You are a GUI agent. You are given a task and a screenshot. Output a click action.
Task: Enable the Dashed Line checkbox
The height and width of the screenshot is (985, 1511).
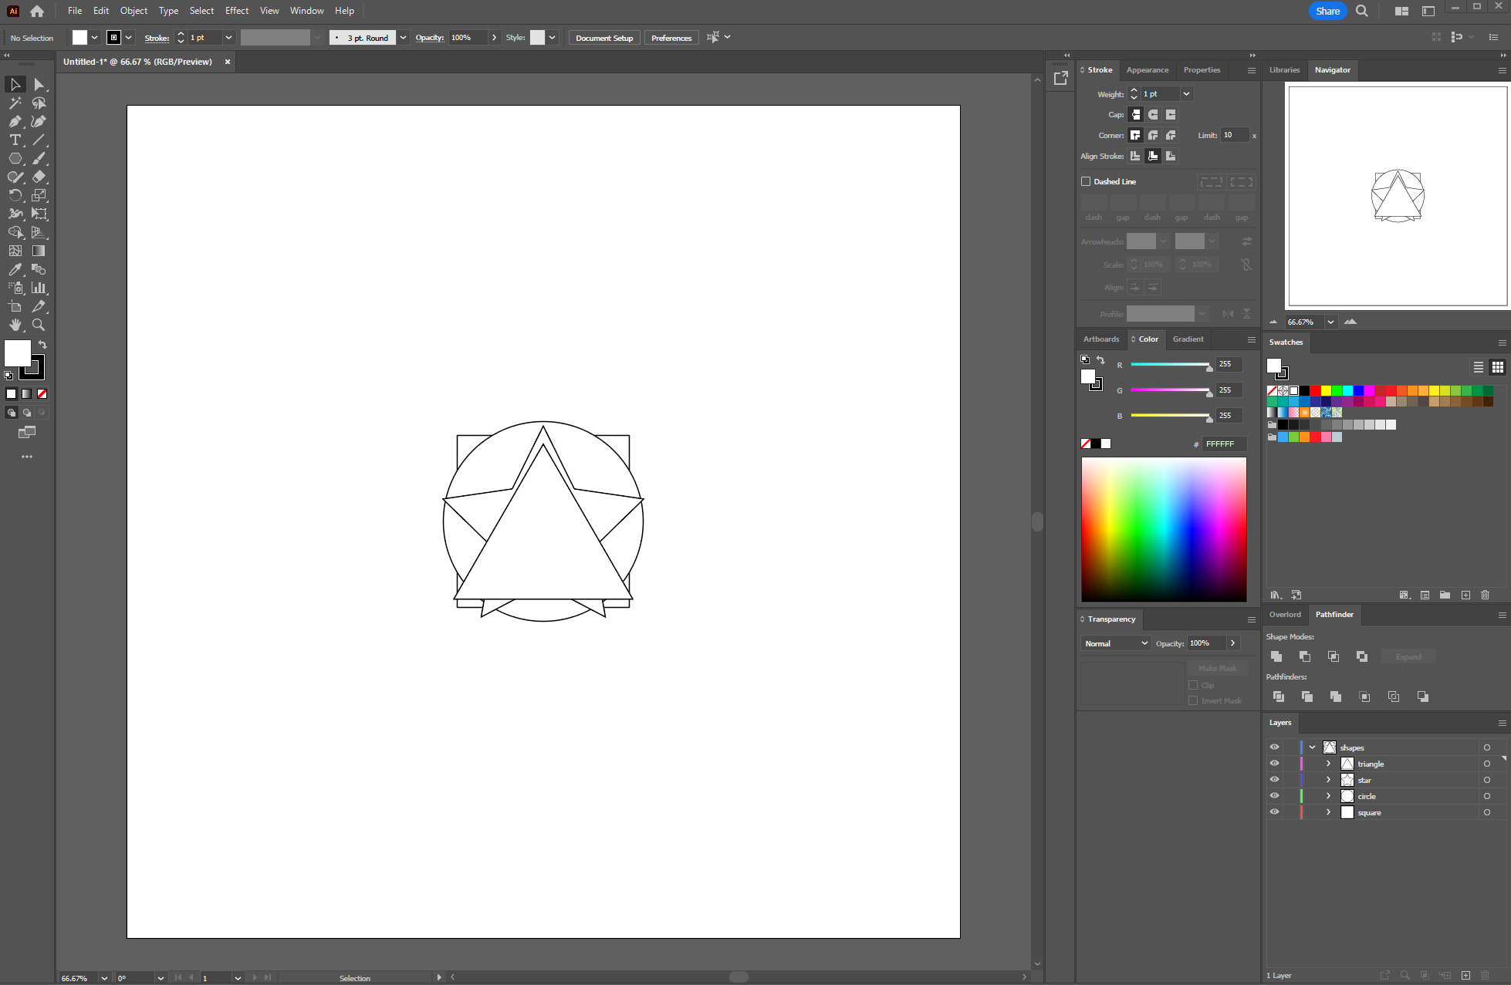tap(1086, 181)
